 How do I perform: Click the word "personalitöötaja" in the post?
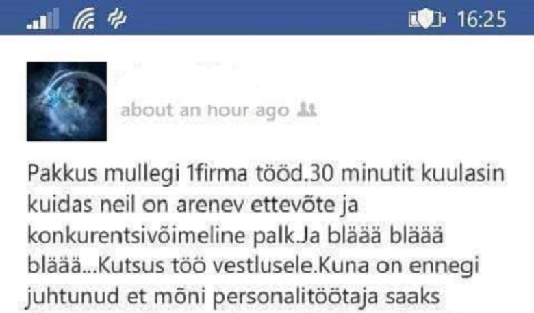click(295, 297)
